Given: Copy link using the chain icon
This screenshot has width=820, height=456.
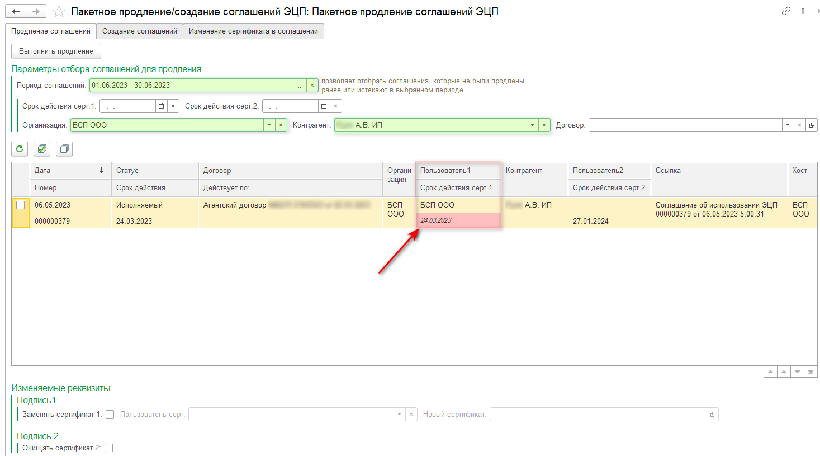Looking at the screenshot, I should click(786, 11).
